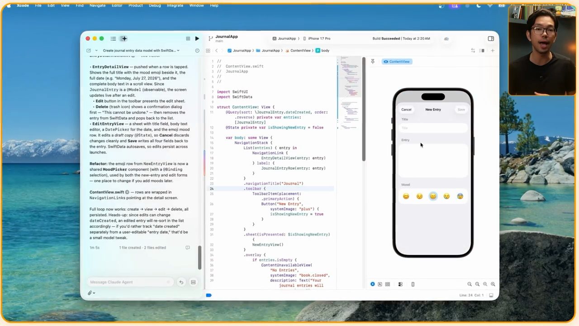Zoom canvas to actual size
579x326 pixels.
(x=477, y=284)
